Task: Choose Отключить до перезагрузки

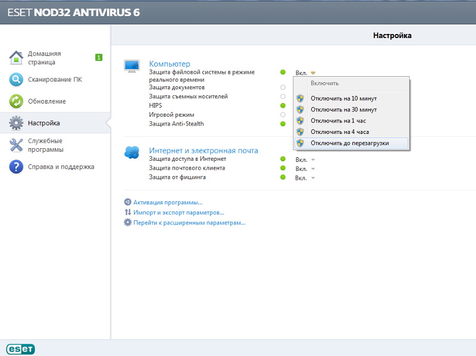Action: point(351,143)
